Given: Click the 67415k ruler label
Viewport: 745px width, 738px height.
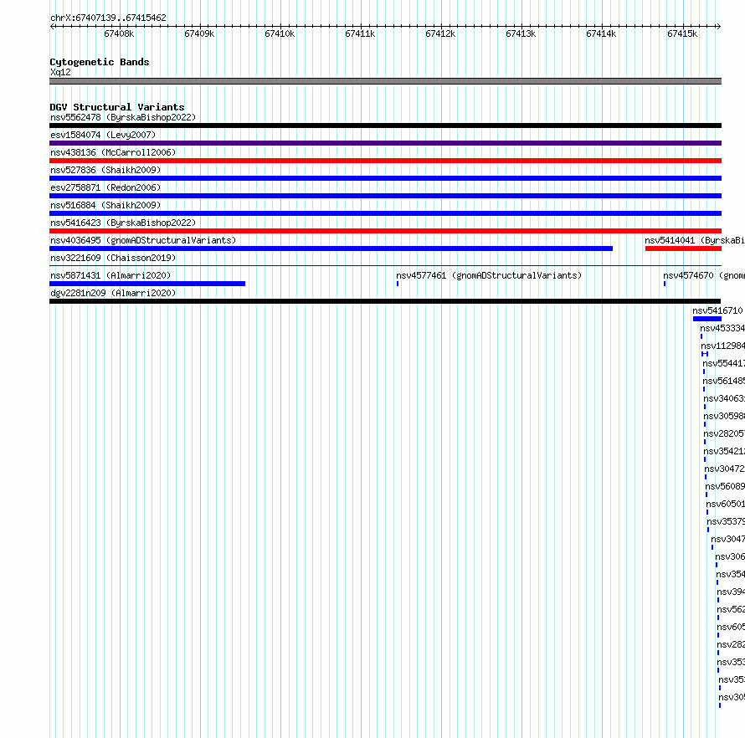Looking at the screenshot, I should coord(682,33).
